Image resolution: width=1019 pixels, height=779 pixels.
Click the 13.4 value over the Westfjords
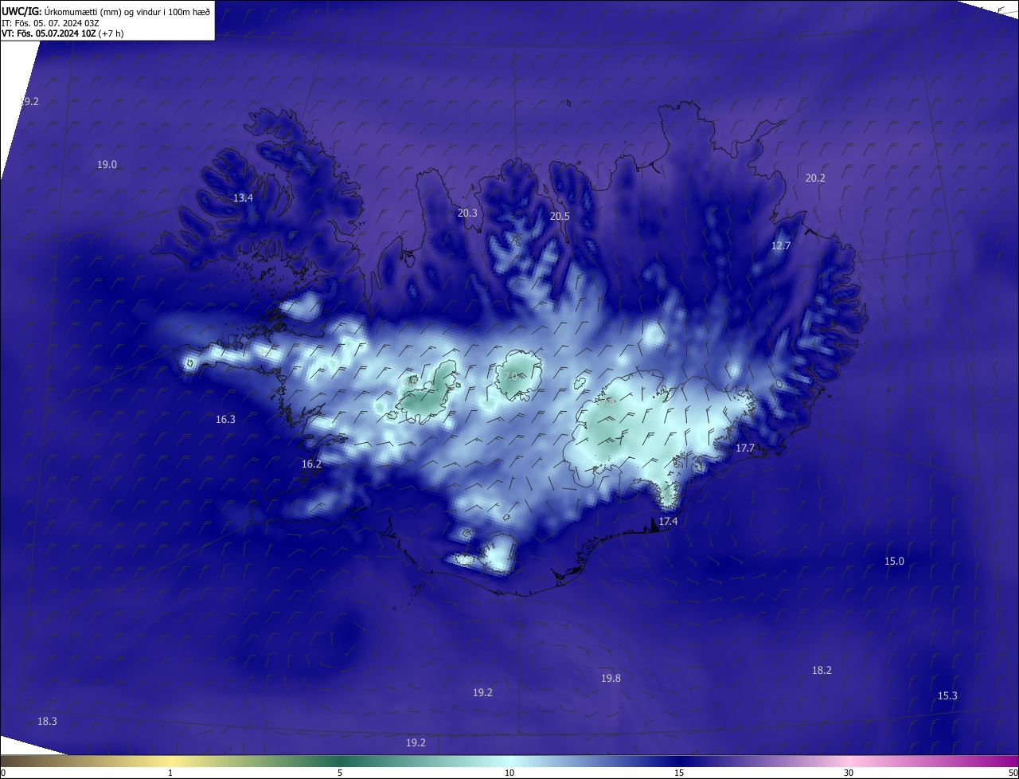click(243, 198)
